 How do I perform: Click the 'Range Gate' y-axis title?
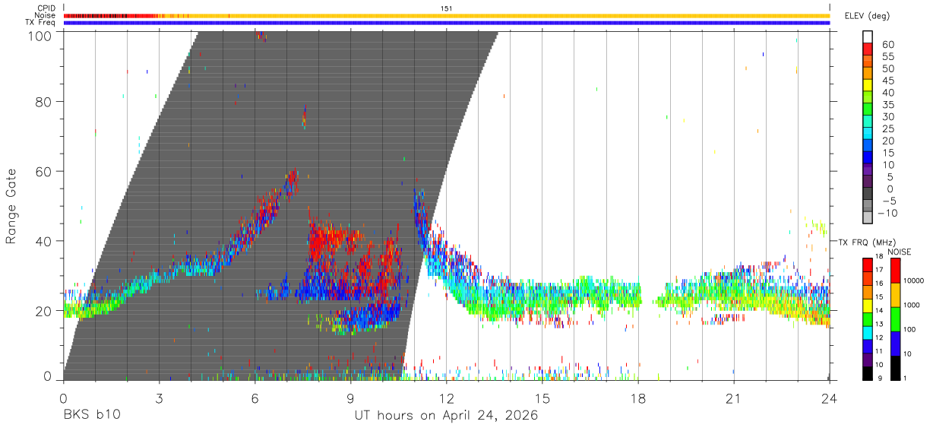click(11, 207)
